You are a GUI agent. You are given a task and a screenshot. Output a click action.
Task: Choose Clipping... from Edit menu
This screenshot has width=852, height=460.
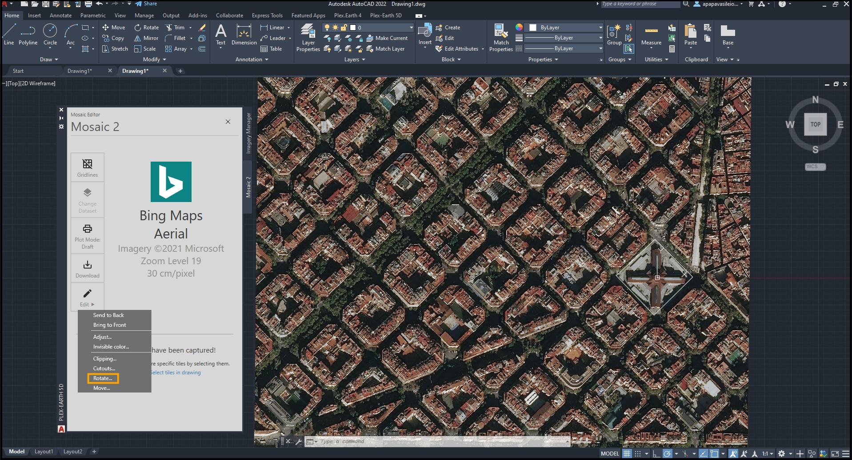[105, 359]
